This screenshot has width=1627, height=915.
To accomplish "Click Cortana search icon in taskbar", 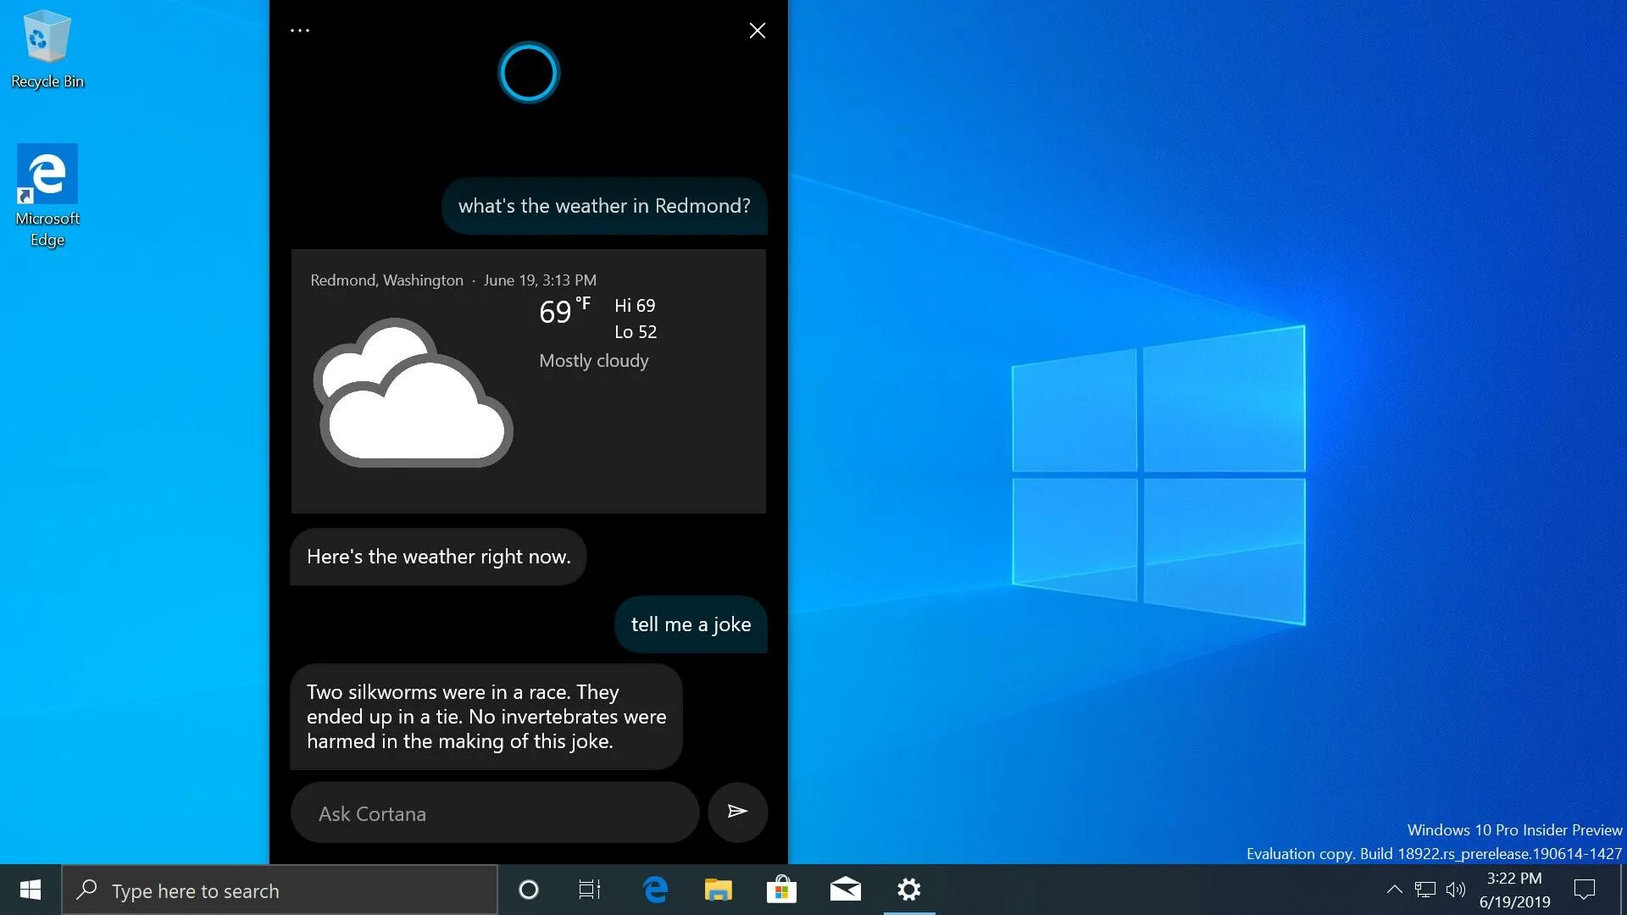I will pyautogui.click(x=529, y=890).
